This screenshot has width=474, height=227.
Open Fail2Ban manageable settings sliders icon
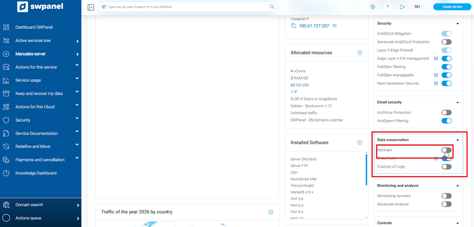coord(436,75)
